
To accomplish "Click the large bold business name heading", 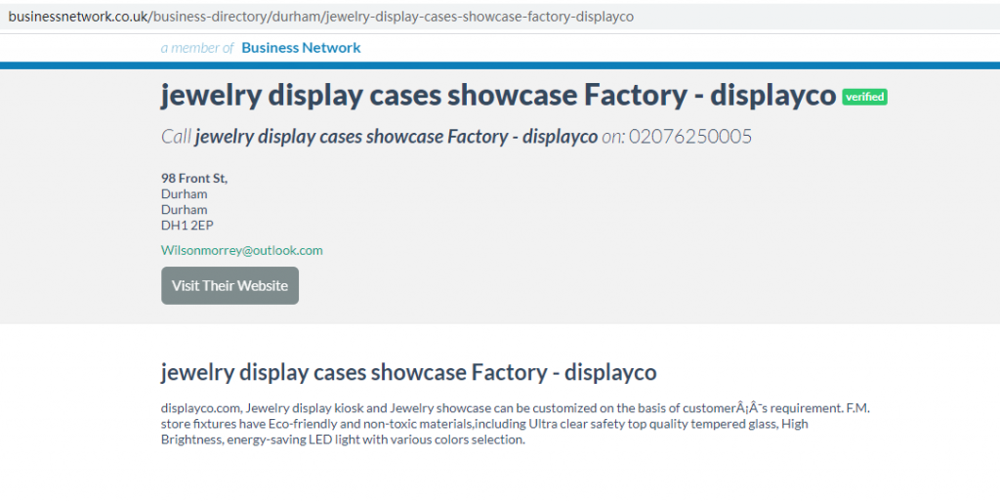I will tap(498, 96).
